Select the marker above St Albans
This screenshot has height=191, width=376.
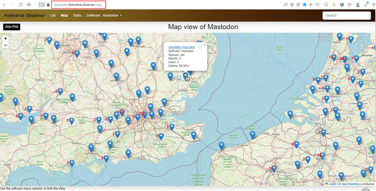(139, 94)
